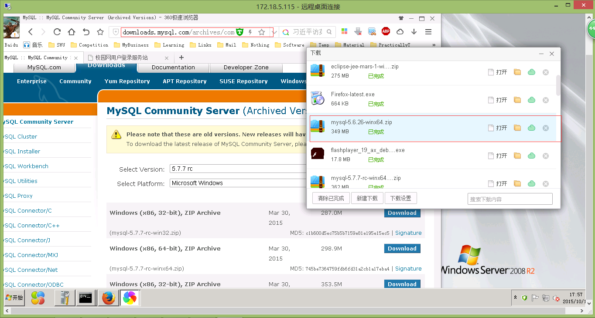Open Signature link for mysql-5.7.7-rc-win32.zip
The image size is (595, 318).
click(408, 233)
